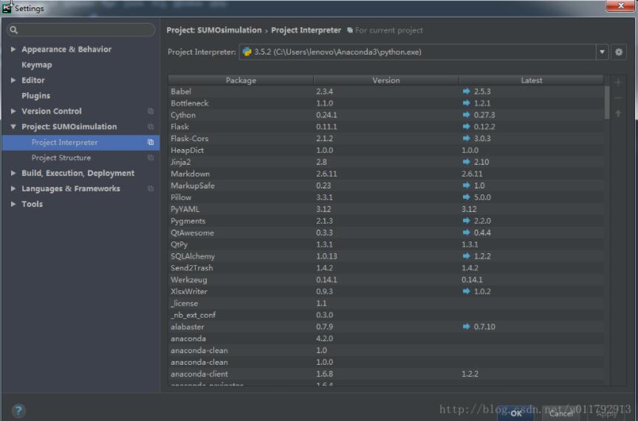Sort by the Version column header
The image size is (638, 421).
386,81
